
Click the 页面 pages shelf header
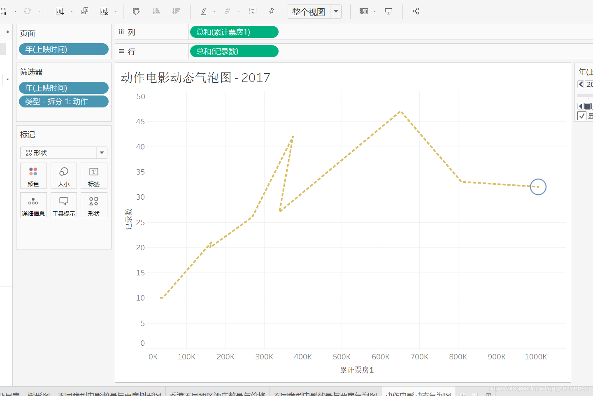tap(28, 33)
